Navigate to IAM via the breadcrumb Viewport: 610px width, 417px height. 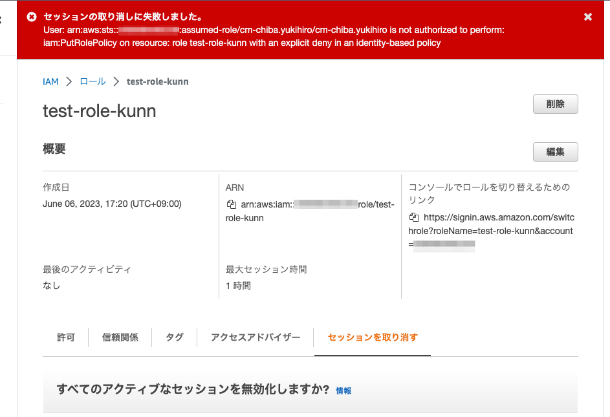50,81
